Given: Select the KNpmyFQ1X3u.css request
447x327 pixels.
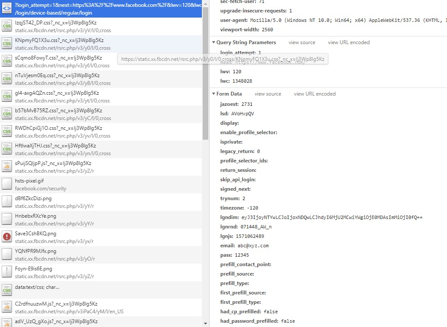Looking at the screenshot, I should [59, 44].
